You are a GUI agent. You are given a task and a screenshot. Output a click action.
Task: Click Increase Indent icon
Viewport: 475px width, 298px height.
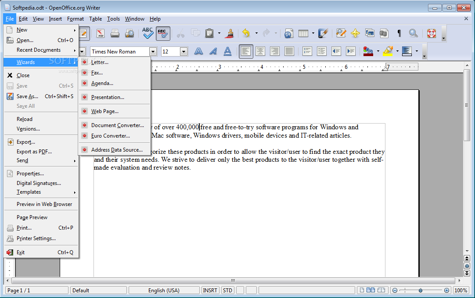point(351,51)
